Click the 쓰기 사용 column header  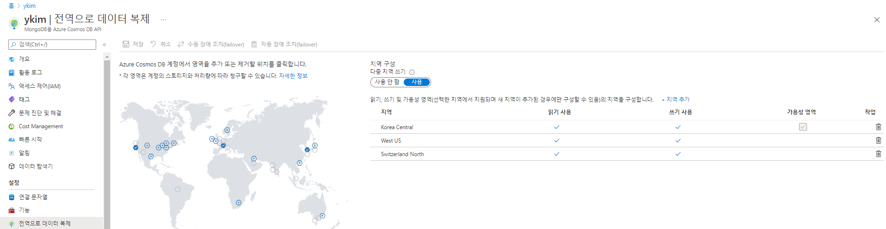pos(680,112)
